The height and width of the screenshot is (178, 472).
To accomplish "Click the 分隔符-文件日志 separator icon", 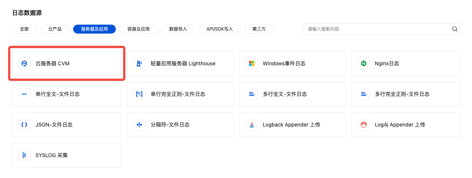I will click(x=139, y=125).
